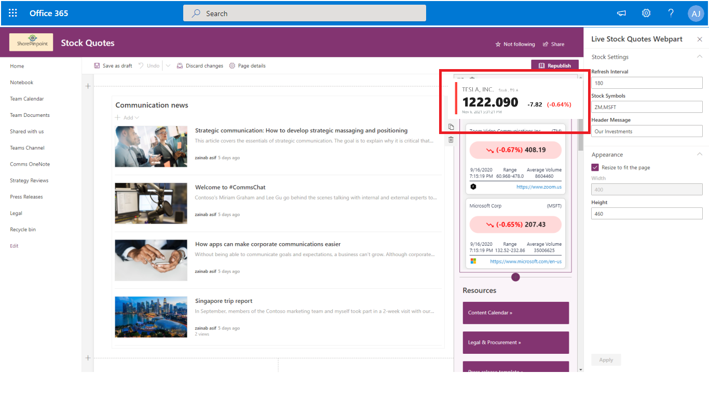Viewport: 709px width, 399px height.
Task: Click the page vertical scrollbar down arrow
Action: click(x=581, y=369)
